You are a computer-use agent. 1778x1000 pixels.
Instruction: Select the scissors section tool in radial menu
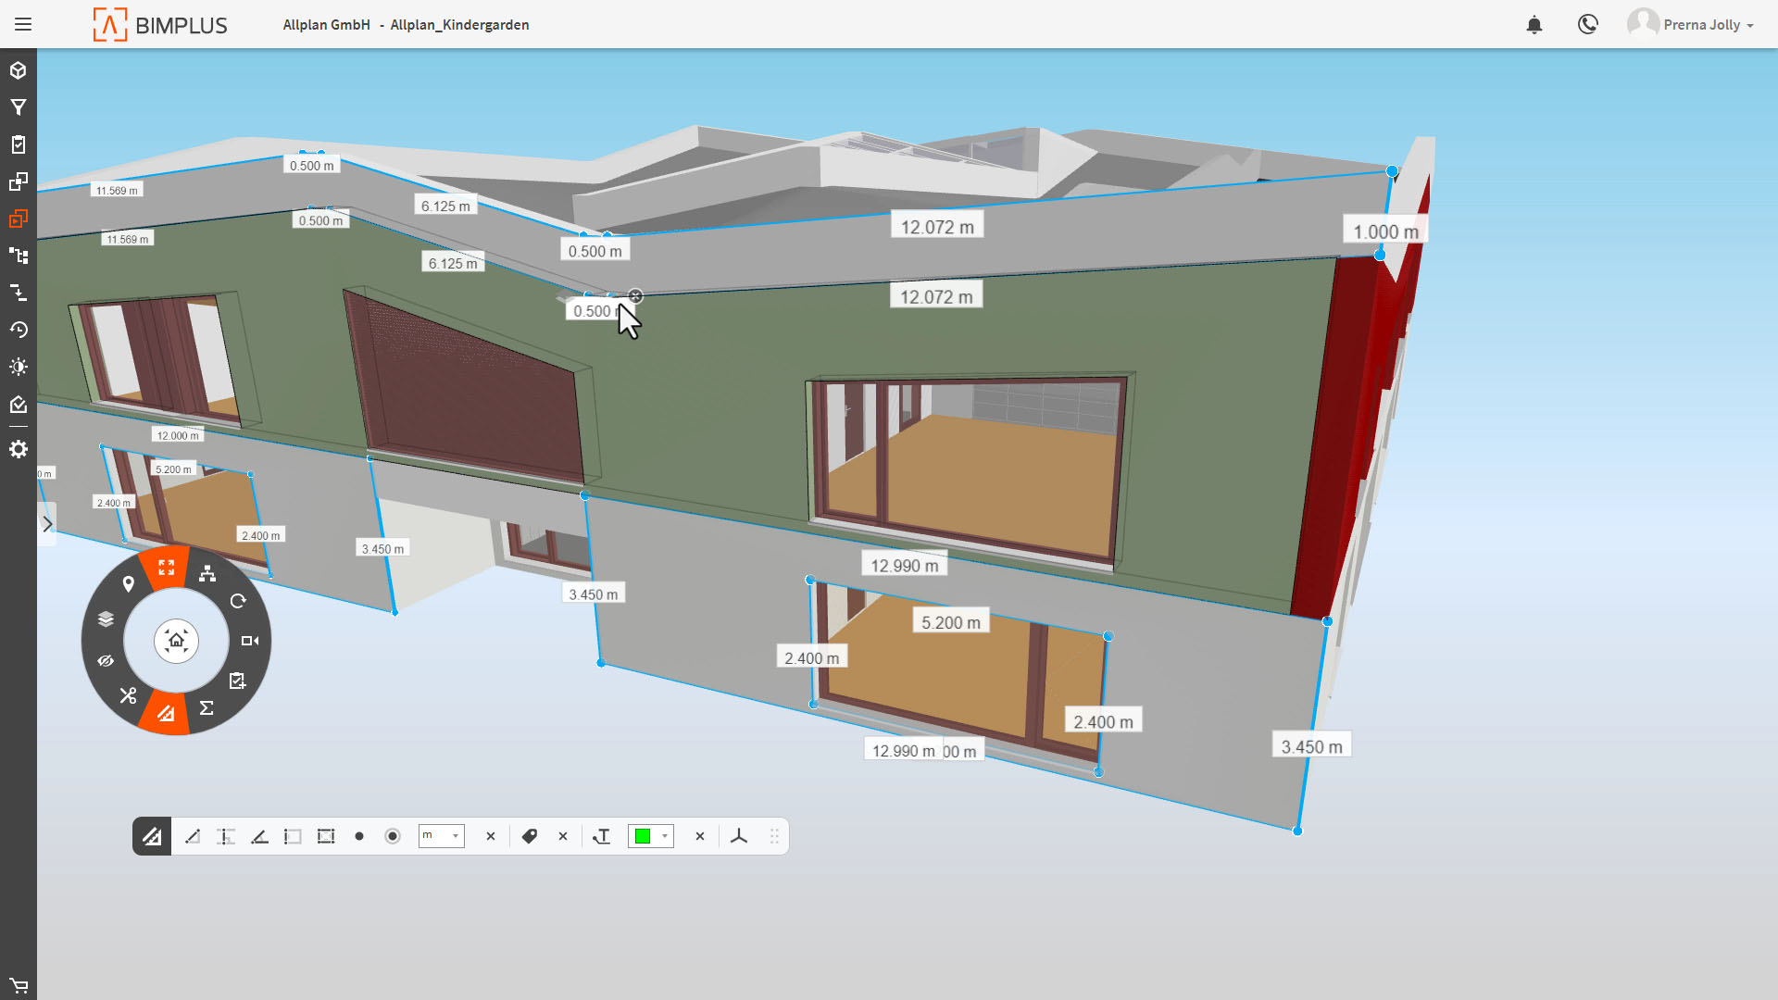pyautogui.click(x=128, y=695)
